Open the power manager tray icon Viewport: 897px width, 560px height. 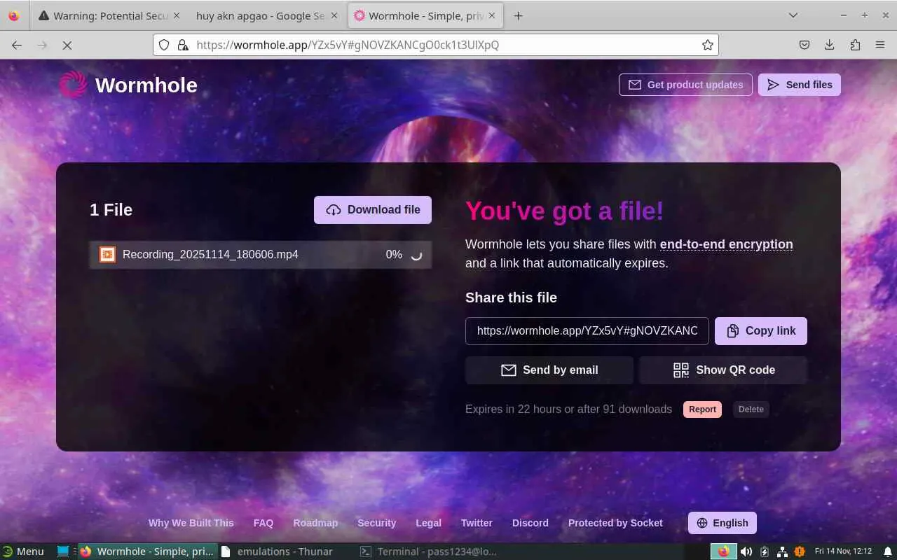point(765,552)
